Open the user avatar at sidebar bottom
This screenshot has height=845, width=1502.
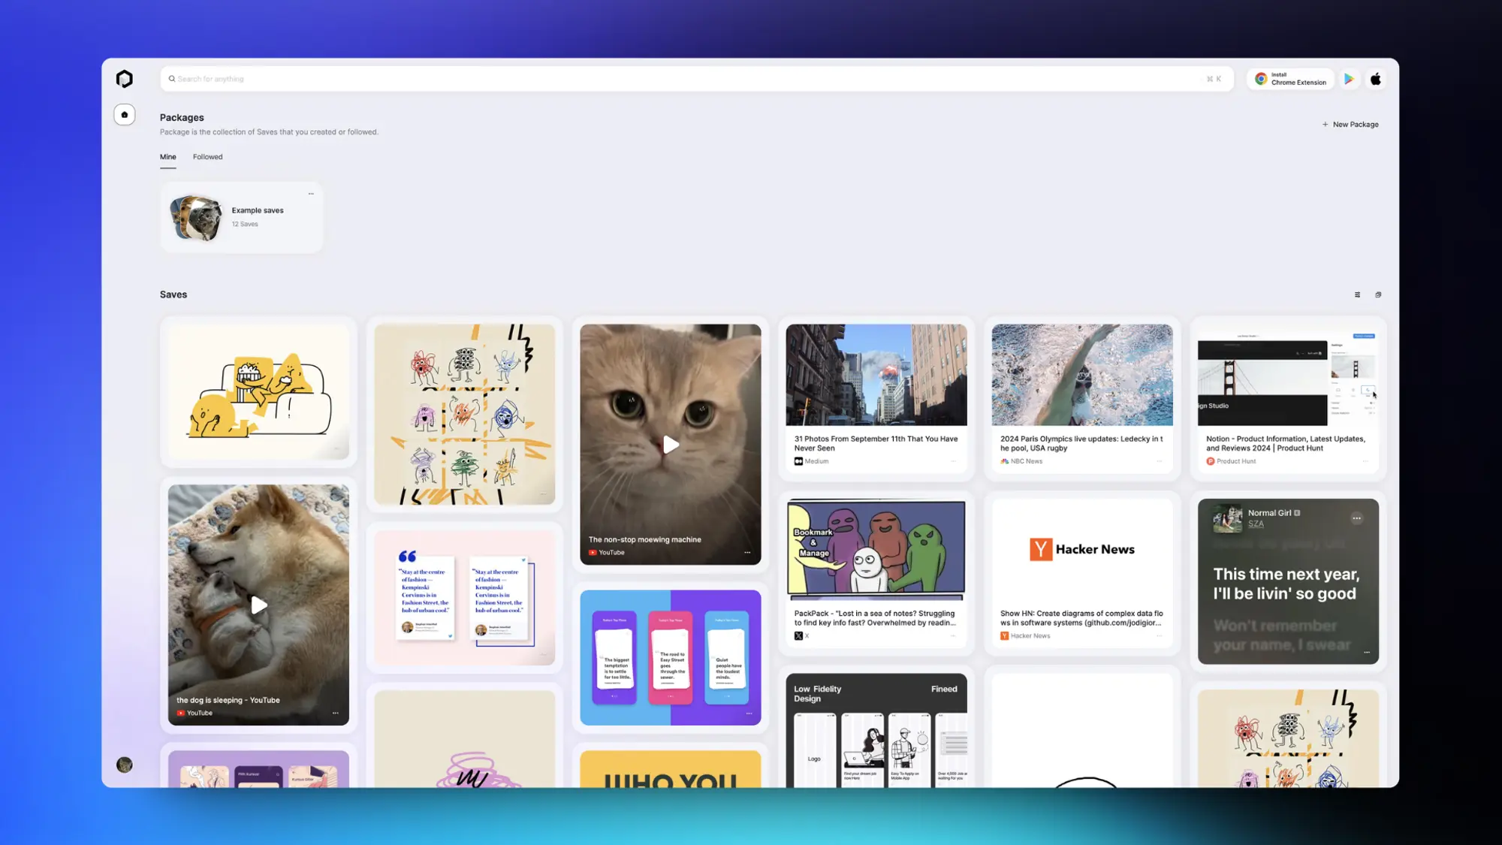tap(125, 765)
